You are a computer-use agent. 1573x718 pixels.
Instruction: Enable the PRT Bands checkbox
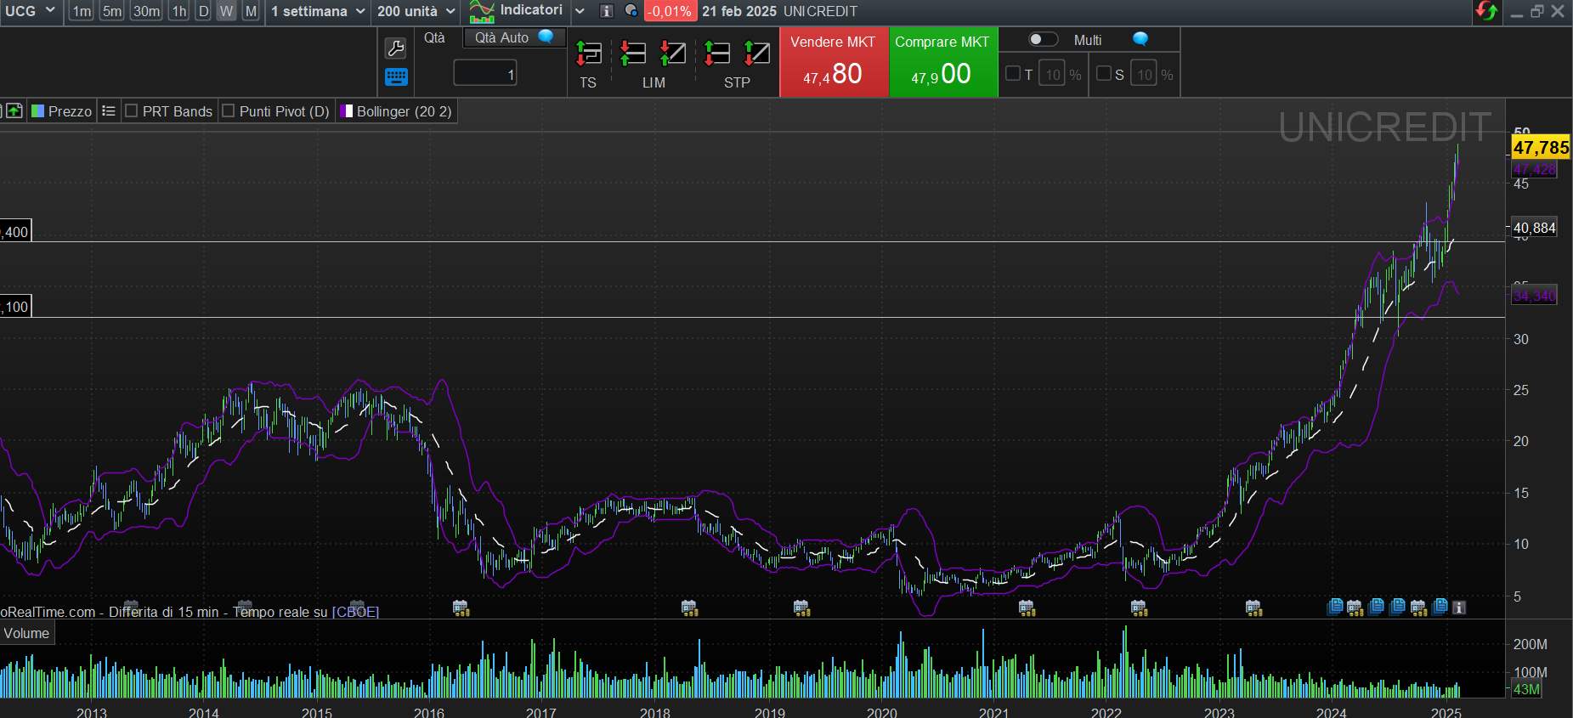tap(132, 111)
